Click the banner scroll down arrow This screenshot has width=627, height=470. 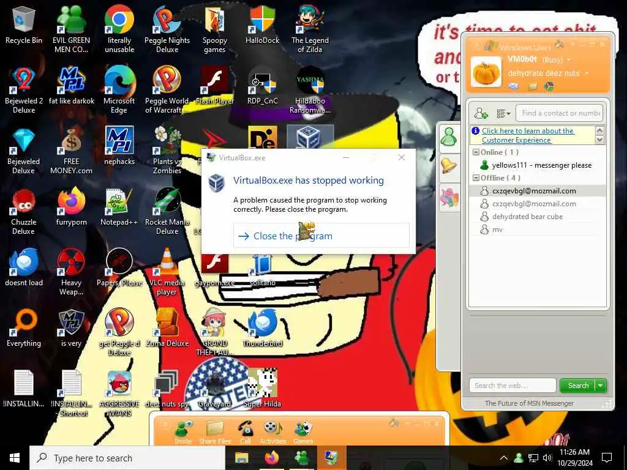pyautogui.click(x=599, y=140)
